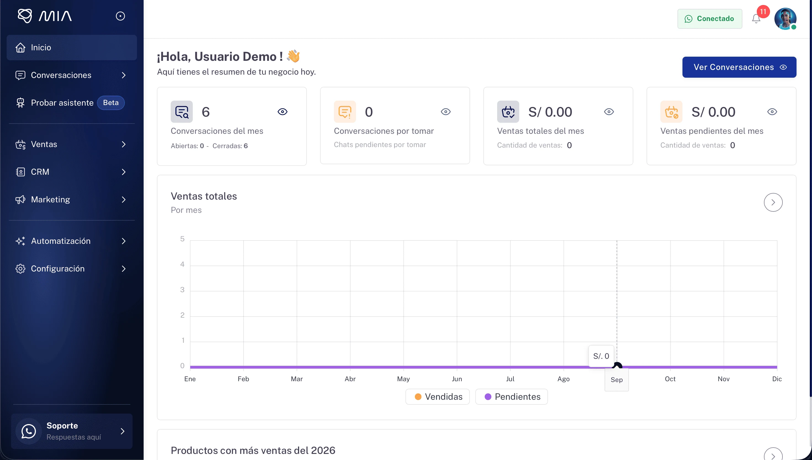Viewport: 812px width, 460px height.
Task: Click the Sep month label on axis
Action: pos(617,380)
